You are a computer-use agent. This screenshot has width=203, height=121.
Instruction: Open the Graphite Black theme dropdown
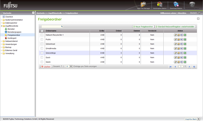pos(199,119)
